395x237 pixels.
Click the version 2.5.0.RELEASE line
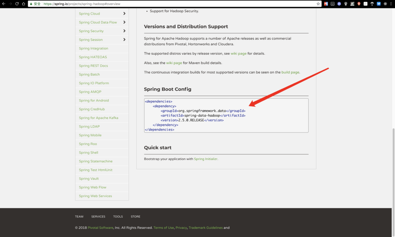coord(192,120)
